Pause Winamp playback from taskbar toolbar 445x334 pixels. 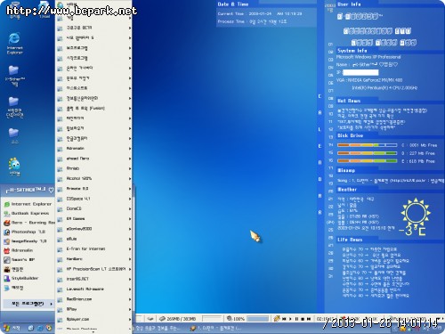point(296,319)
